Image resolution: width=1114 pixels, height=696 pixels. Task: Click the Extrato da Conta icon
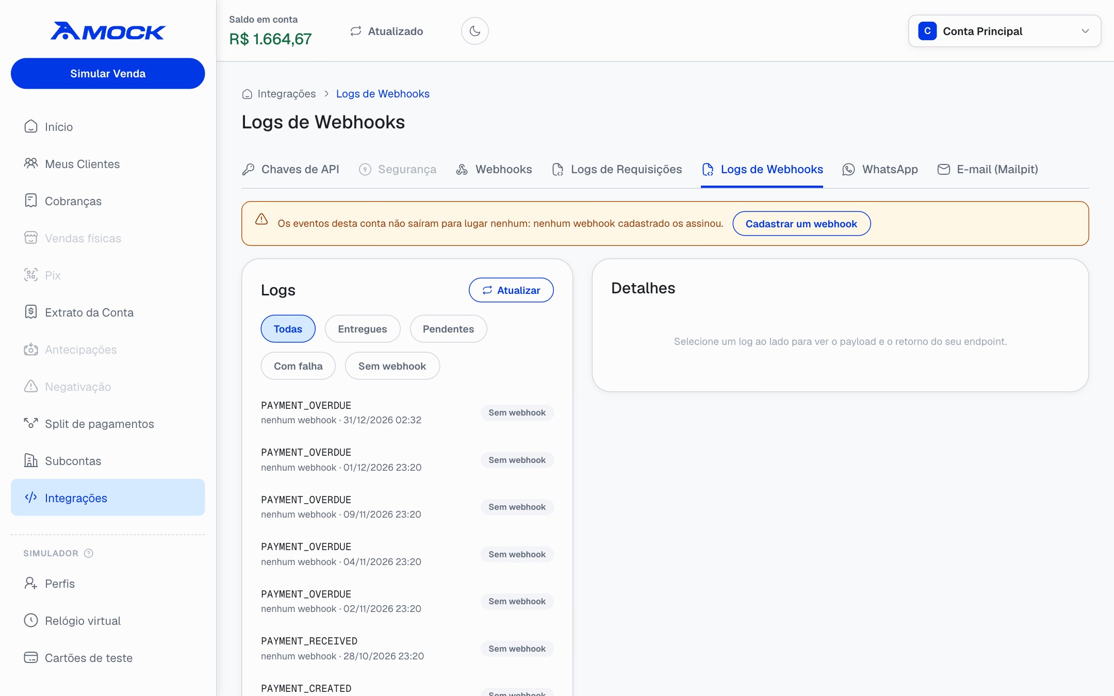(x=31, y=312)
